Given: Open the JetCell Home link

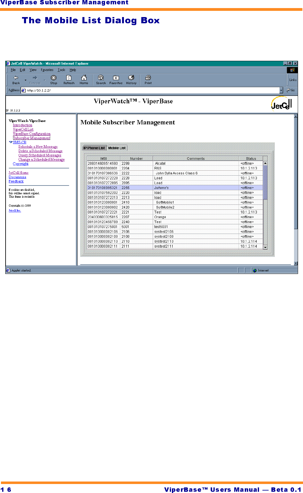Looking at the screenshot, I should click(18, 173).
